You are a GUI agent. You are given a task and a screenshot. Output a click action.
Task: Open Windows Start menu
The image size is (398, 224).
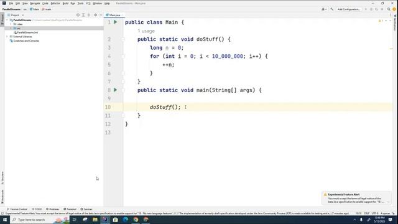point(5,220)
